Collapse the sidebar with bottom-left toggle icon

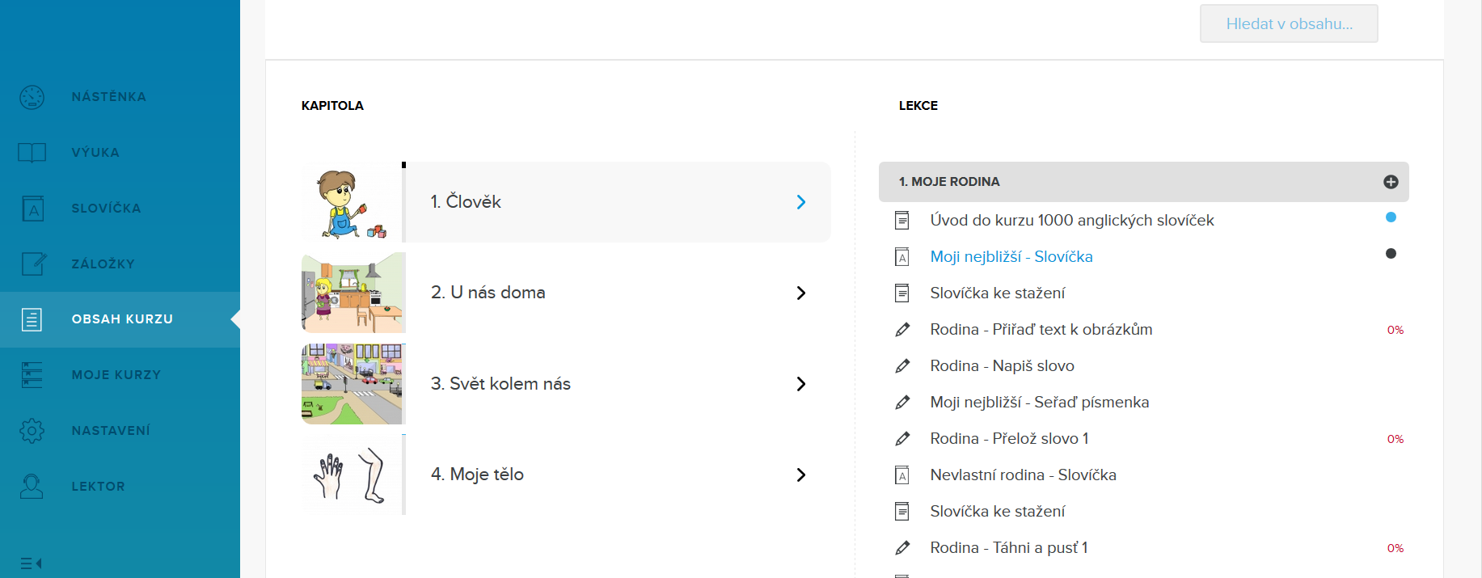pyautogui.click(x=31, y=563)
